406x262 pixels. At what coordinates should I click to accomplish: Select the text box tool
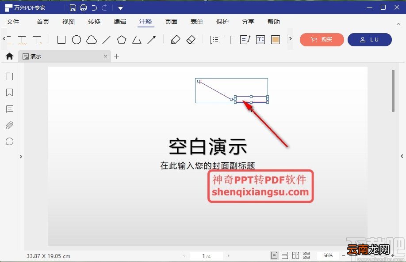260,40
